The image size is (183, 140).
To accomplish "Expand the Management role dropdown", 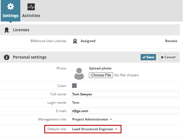I will [92, 119].
